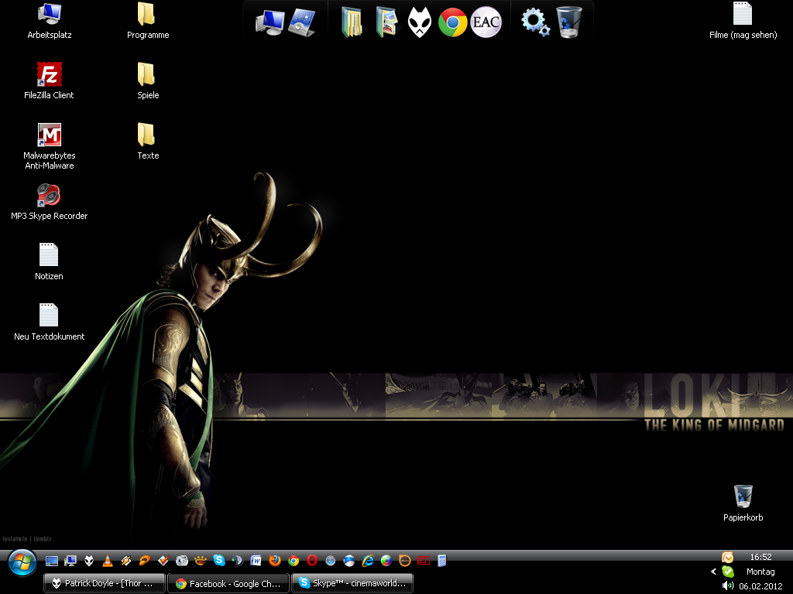The height and width of the screenshot is (594, 793).
Task: Open the Spiele folder
Action: pos(148,81)
